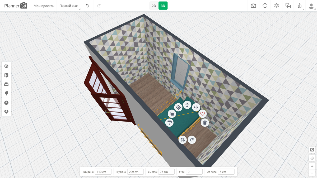Image resolution: width=317 pixels, height=178 pixels.
Task: Add selected object to favorites
Action: click(203, 114)
